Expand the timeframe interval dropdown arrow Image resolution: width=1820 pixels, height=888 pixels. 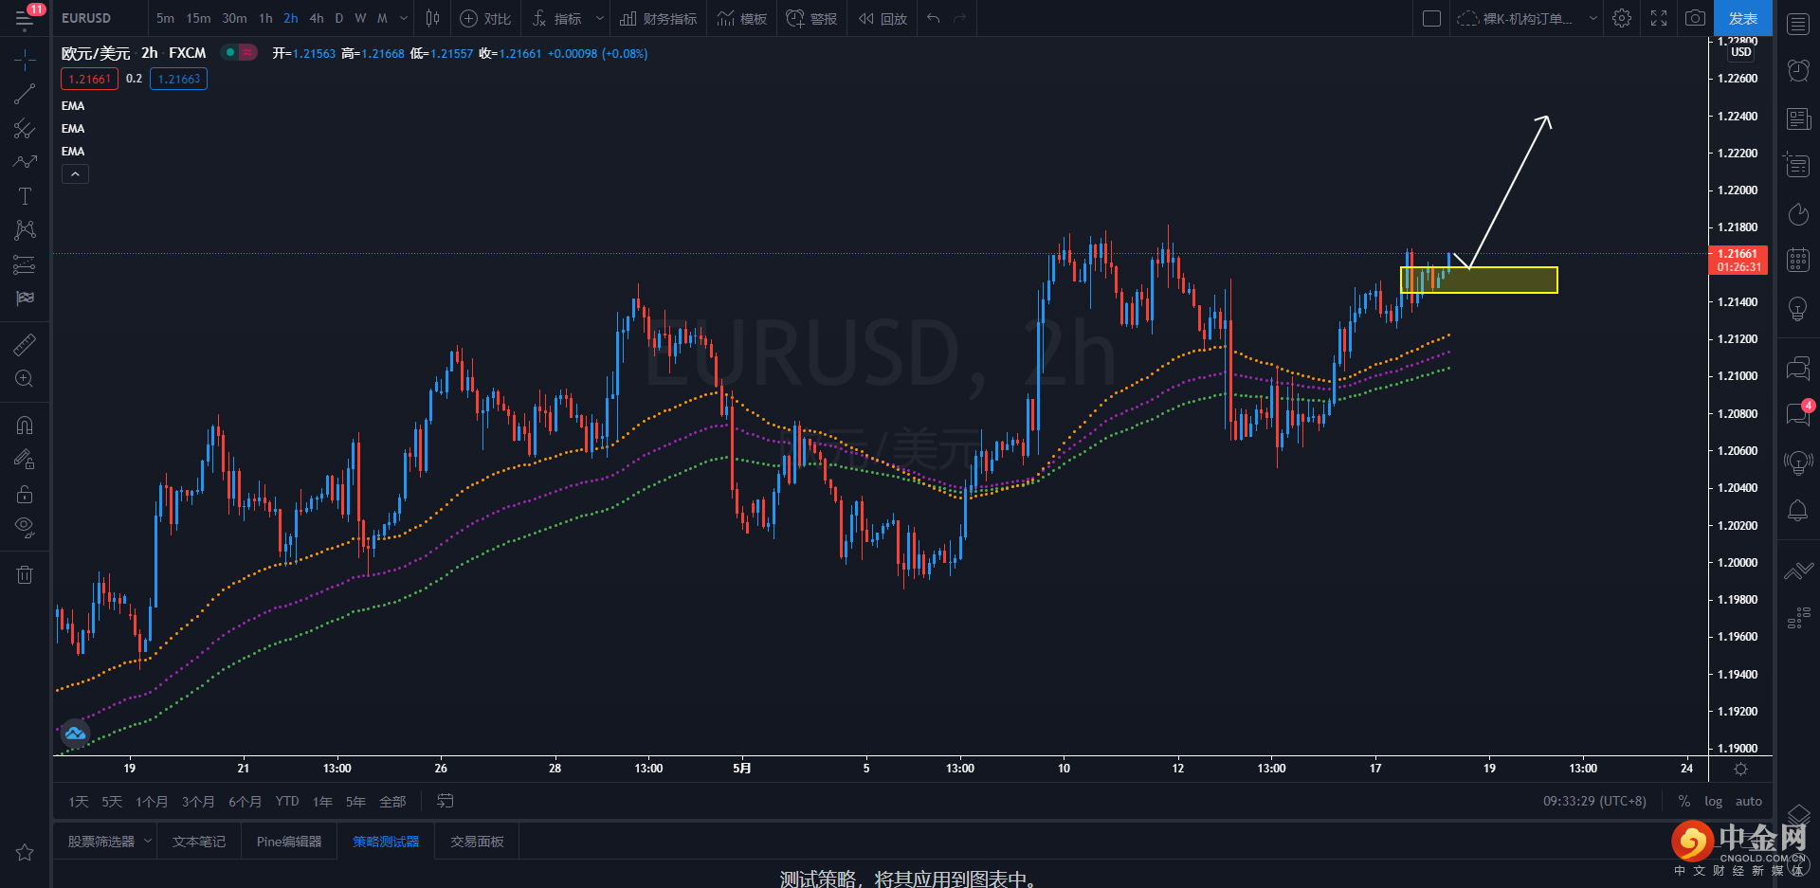pyautogui.click(x=404, y=18)
